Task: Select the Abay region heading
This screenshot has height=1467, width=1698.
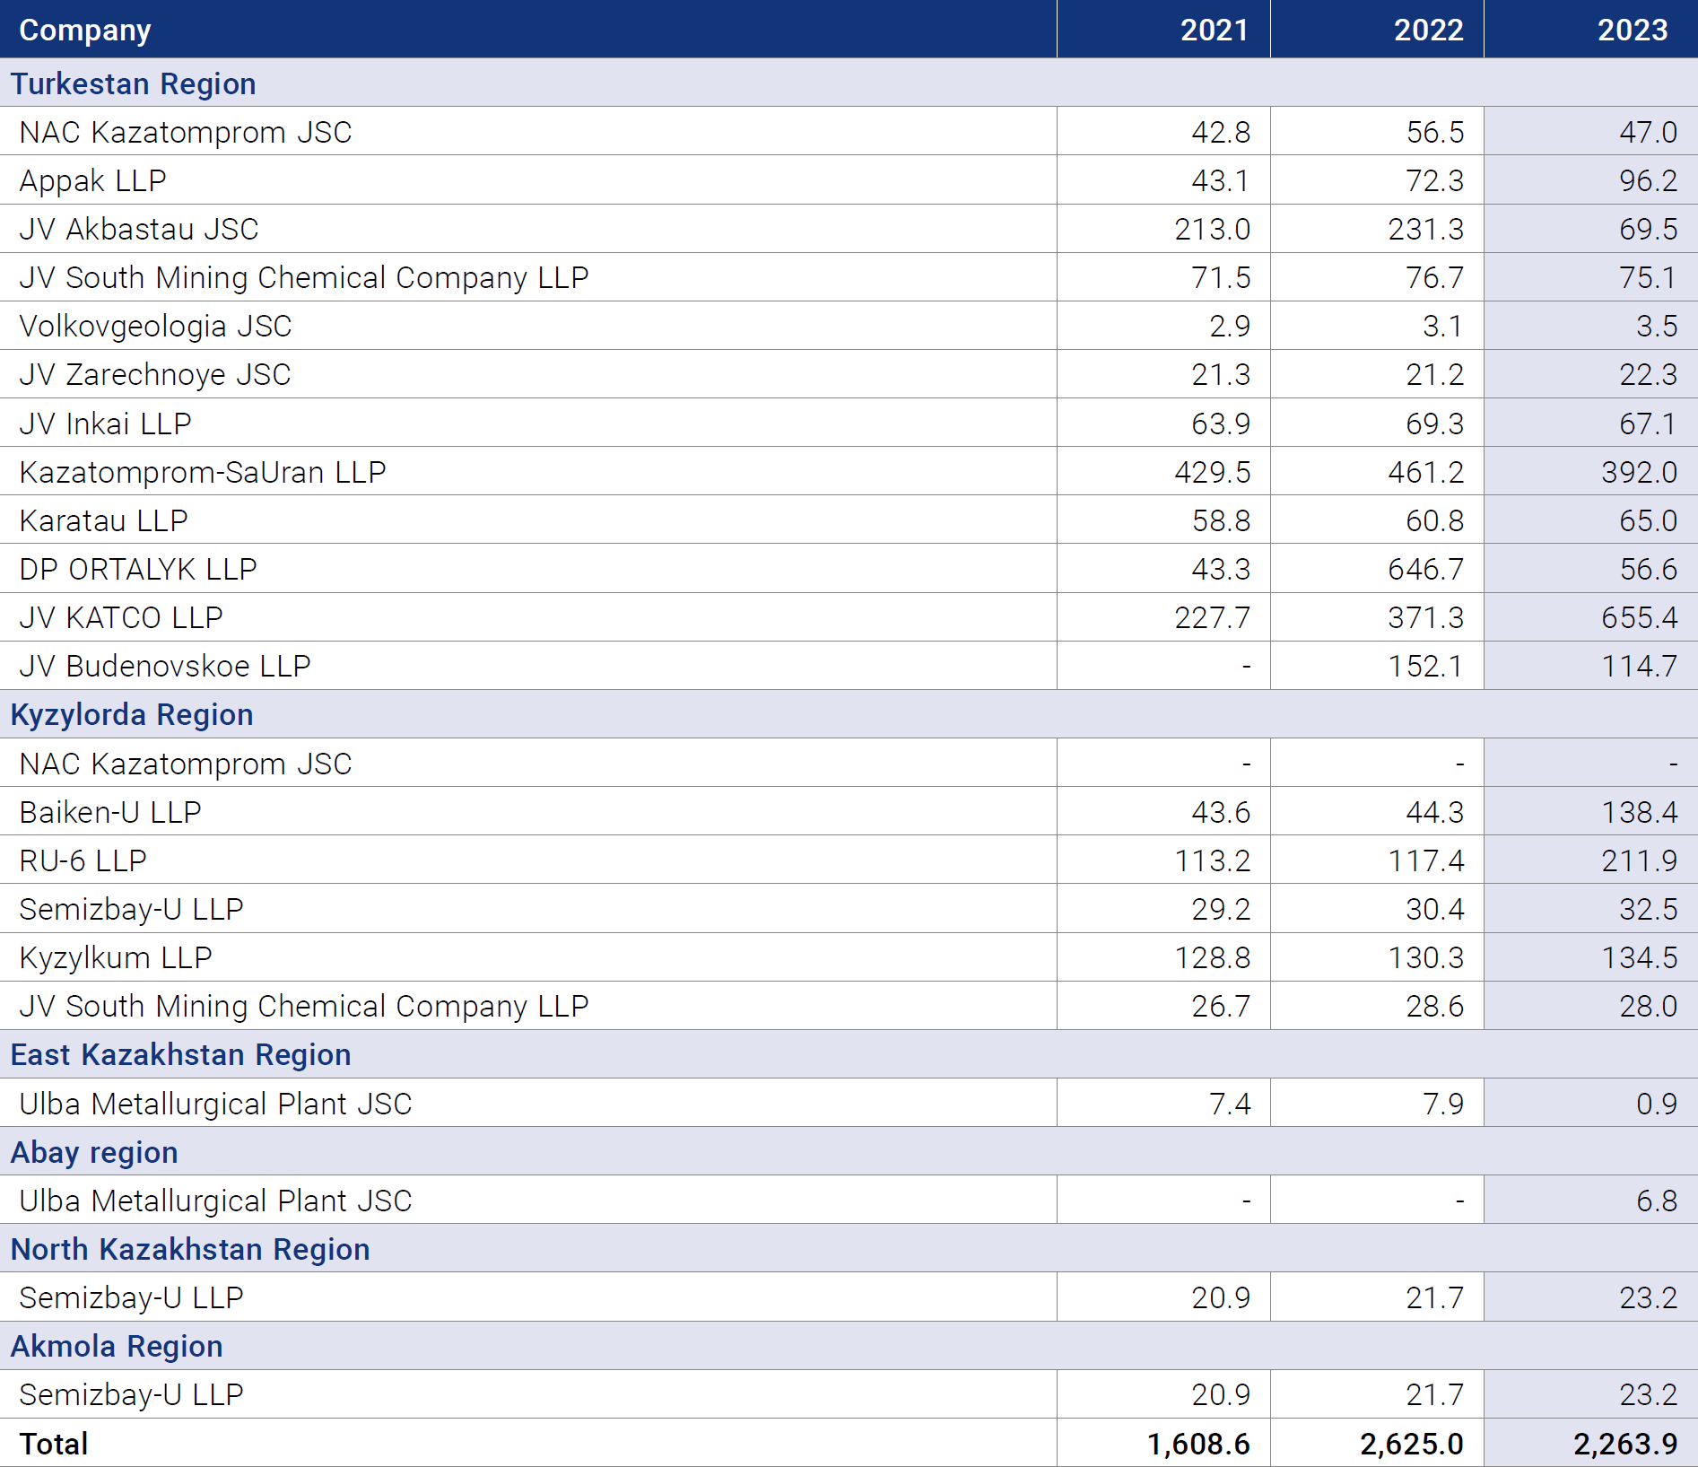Action: [94, 1152]
